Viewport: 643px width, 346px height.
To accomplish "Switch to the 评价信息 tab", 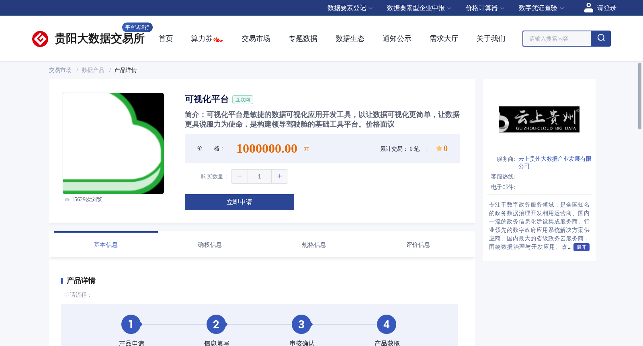I will (x=418, y=245).
